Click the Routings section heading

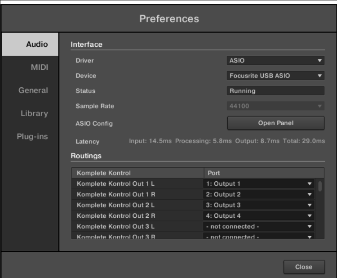(x=86, y=156)
